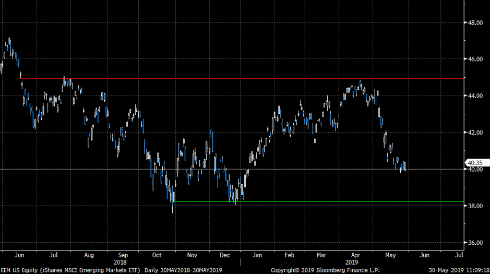Click the 2018 year label
The height and width of the screenshot is (274, 490).
[120, 263]
